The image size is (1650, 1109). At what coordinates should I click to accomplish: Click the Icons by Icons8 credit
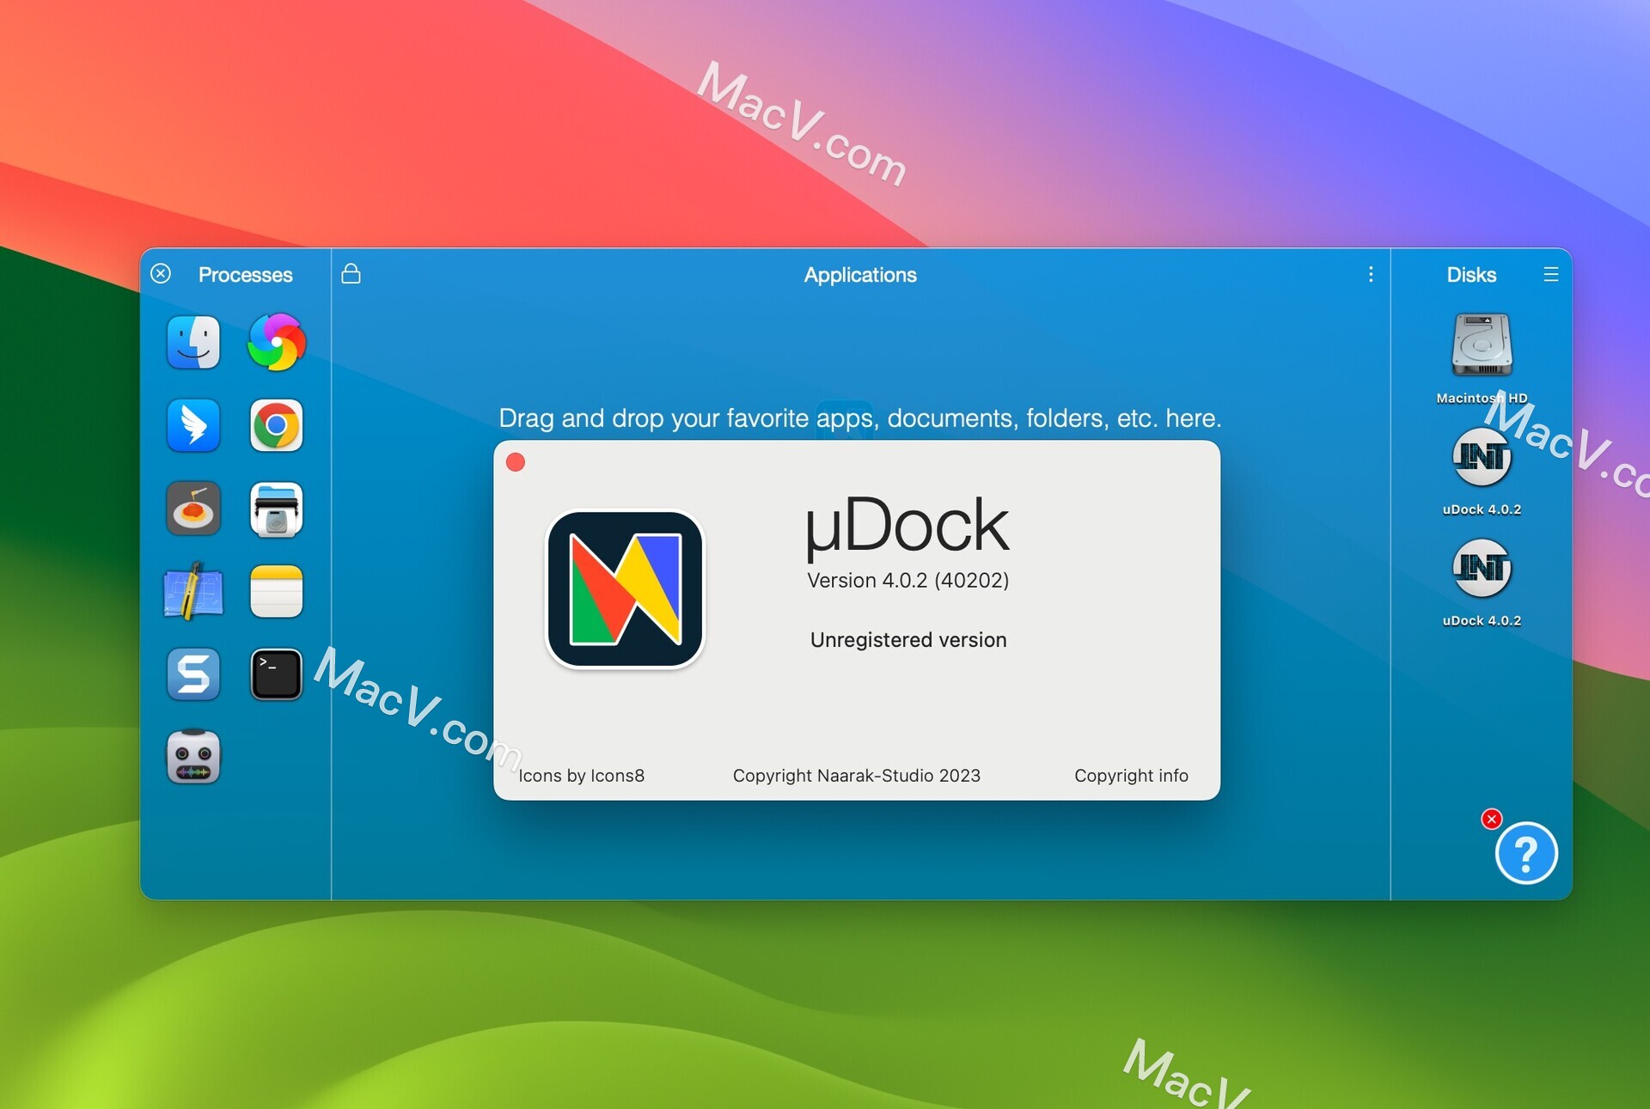(x=581, y=776)
